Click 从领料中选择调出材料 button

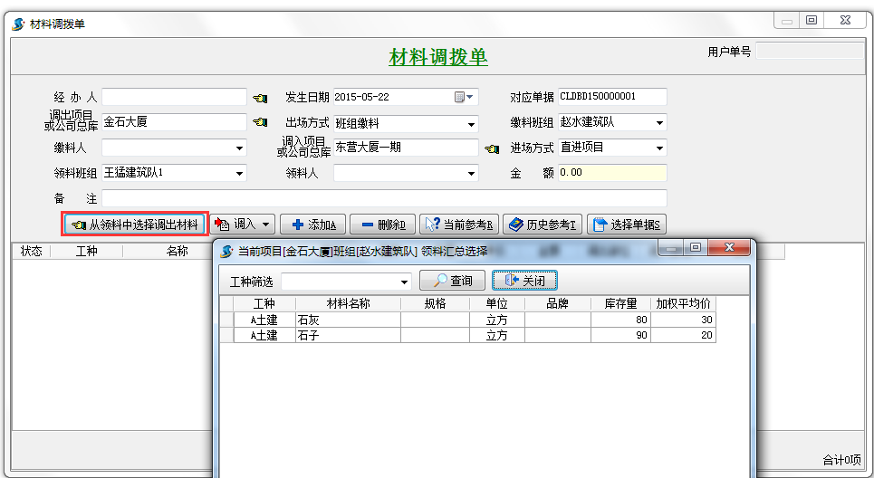click(x=135, y=225)
